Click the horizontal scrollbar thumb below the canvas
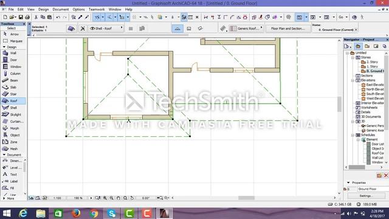Image resolution: width=389 pixels, height=219 pixels. click(x=246, y=198)
